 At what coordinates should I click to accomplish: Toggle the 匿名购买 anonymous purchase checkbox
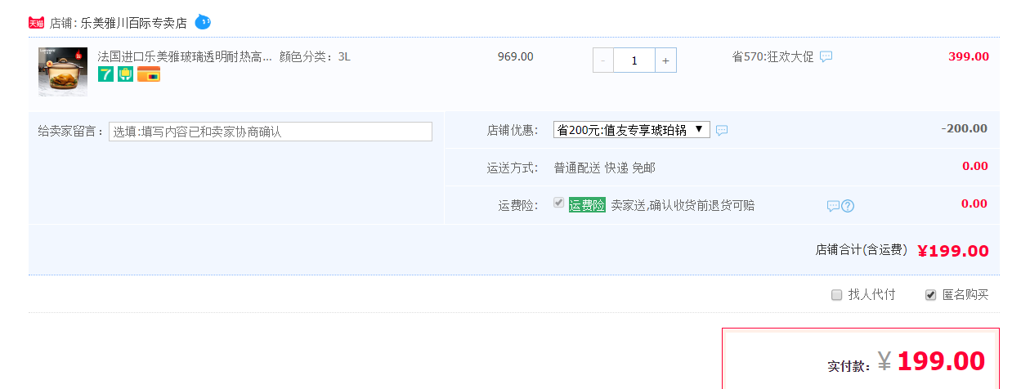tap(931, 295)
